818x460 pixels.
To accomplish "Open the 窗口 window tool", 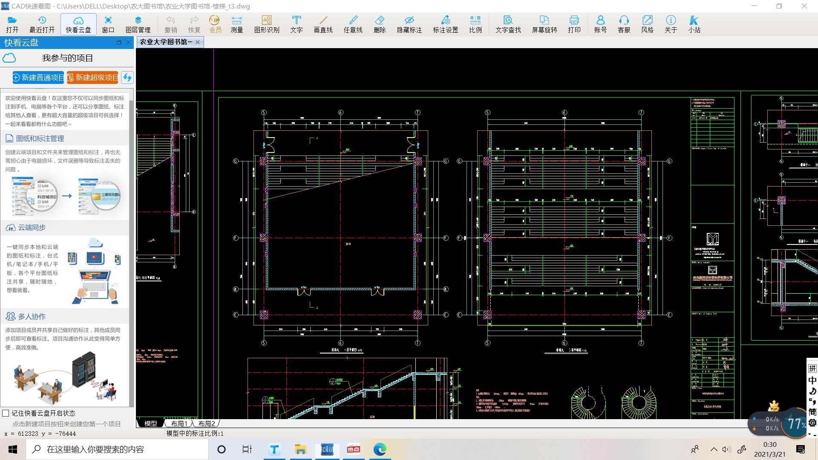I will (x=108, y=24).
